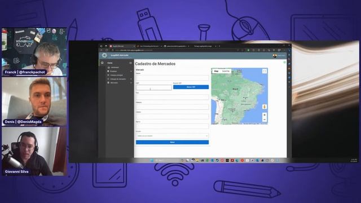Open the Produtos item in the sidebar
The height and width of the screenshot is (203, 361).
click(x=113, y=72)
